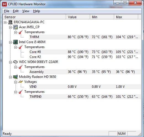
Task: Select the Assembly row
Action: point(85,72)
